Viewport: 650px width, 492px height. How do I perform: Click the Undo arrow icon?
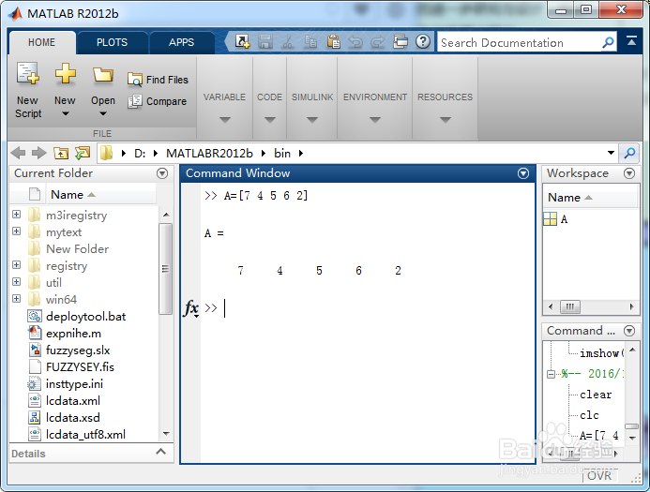click(x=355, y=41)
